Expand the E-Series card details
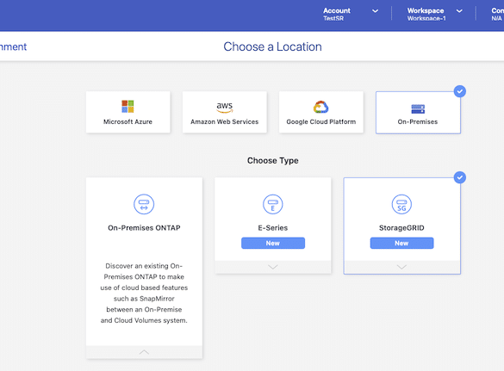 [273, 267]
